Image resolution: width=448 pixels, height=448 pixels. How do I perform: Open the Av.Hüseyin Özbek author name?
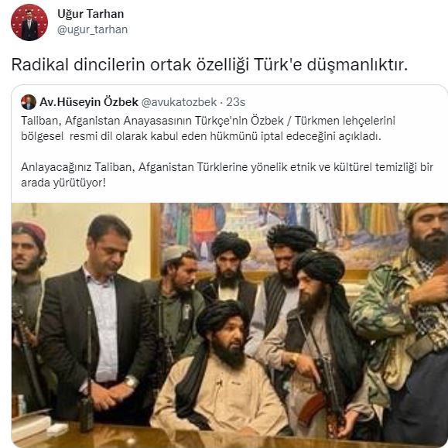click(89, 102)
